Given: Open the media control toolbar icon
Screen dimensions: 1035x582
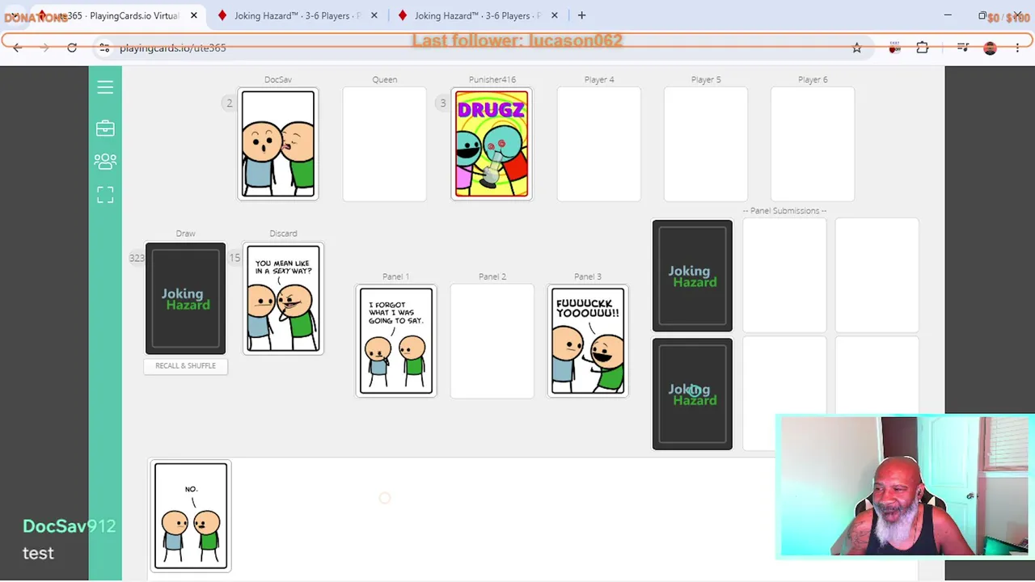Looking at the screenshot, I should (962, 48).
